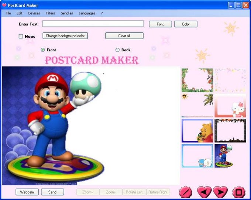Click the pink square stop button
This screenshot has width=251, height=200.
[239, 192]
